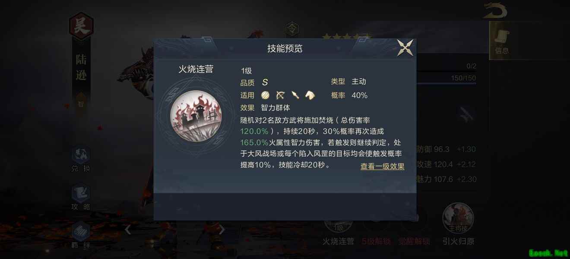Select the spear troop type icon
Viewport: 570px width, 259px height.
tap(295, 95)
